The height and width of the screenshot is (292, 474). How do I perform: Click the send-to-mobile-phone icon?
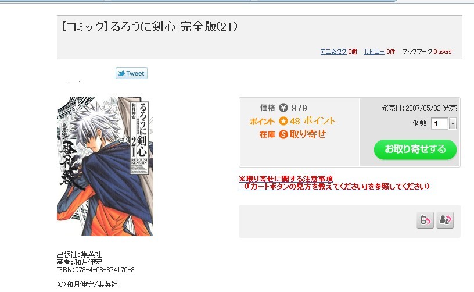[425, 220]
